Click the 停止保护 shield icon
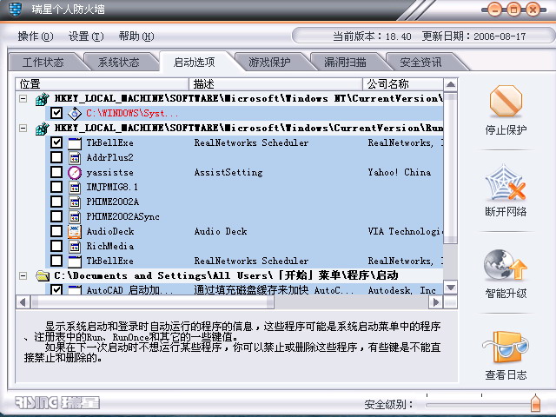The image size is (556, 417). tap(506, 102)
